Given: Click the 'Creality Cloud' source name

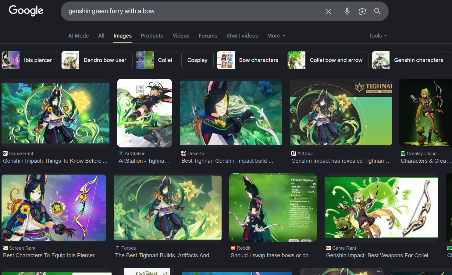Looking at the screenshot, I should (422, 154).
